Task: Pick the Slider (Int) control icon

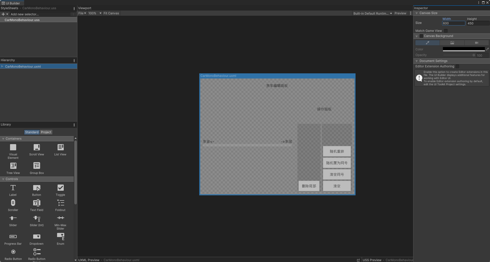Action: click(37, 218)
